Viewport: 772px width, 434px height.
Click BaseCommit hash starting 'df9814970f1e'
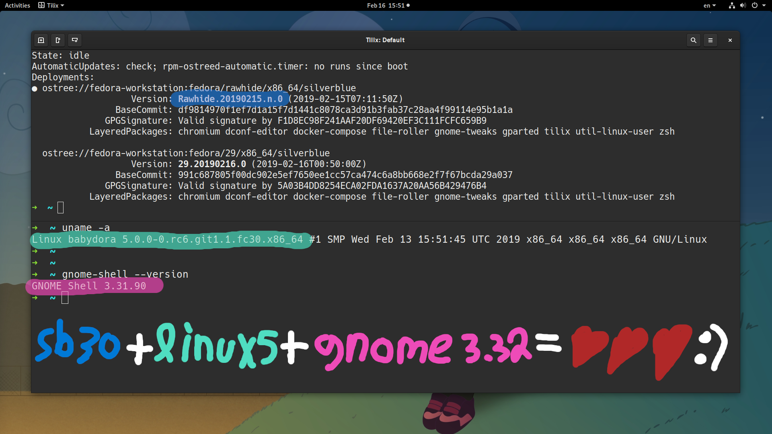pyautogui.click(x=345, y=110)
